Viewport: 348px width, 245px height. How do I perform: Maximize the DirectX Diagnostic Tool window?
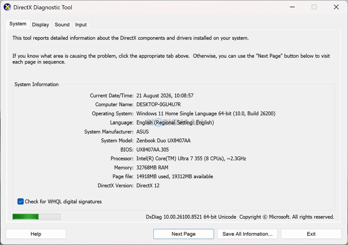click(x=314, y=7)
